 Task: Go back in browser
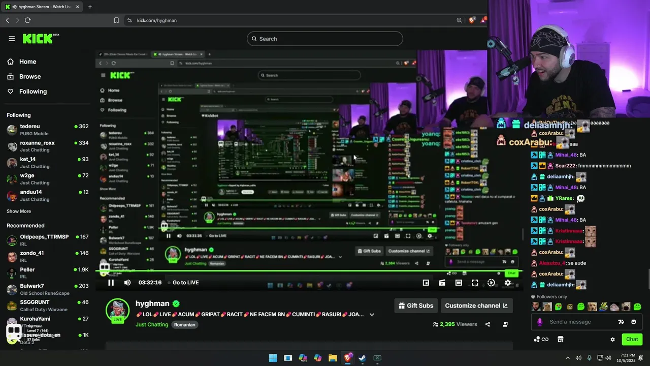click(x=8, y=20)
